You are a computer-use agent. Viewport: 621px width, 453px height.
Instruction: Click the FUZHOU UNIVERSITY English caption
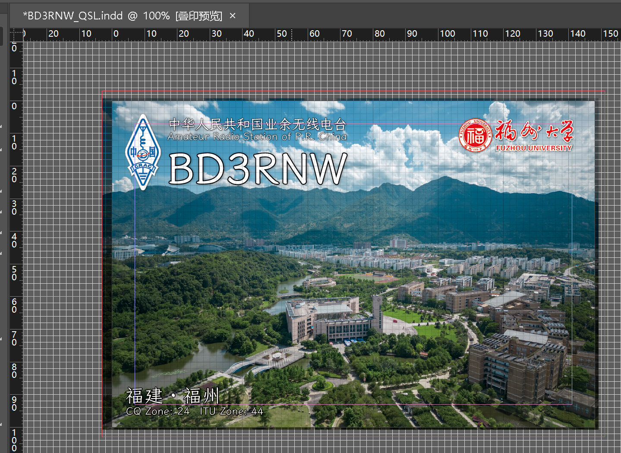pyautogui.click(x=534, y=148)
